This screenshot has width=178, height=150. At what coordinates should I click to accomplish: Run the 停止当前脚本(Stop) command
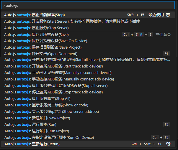click(x=88, y=15)
